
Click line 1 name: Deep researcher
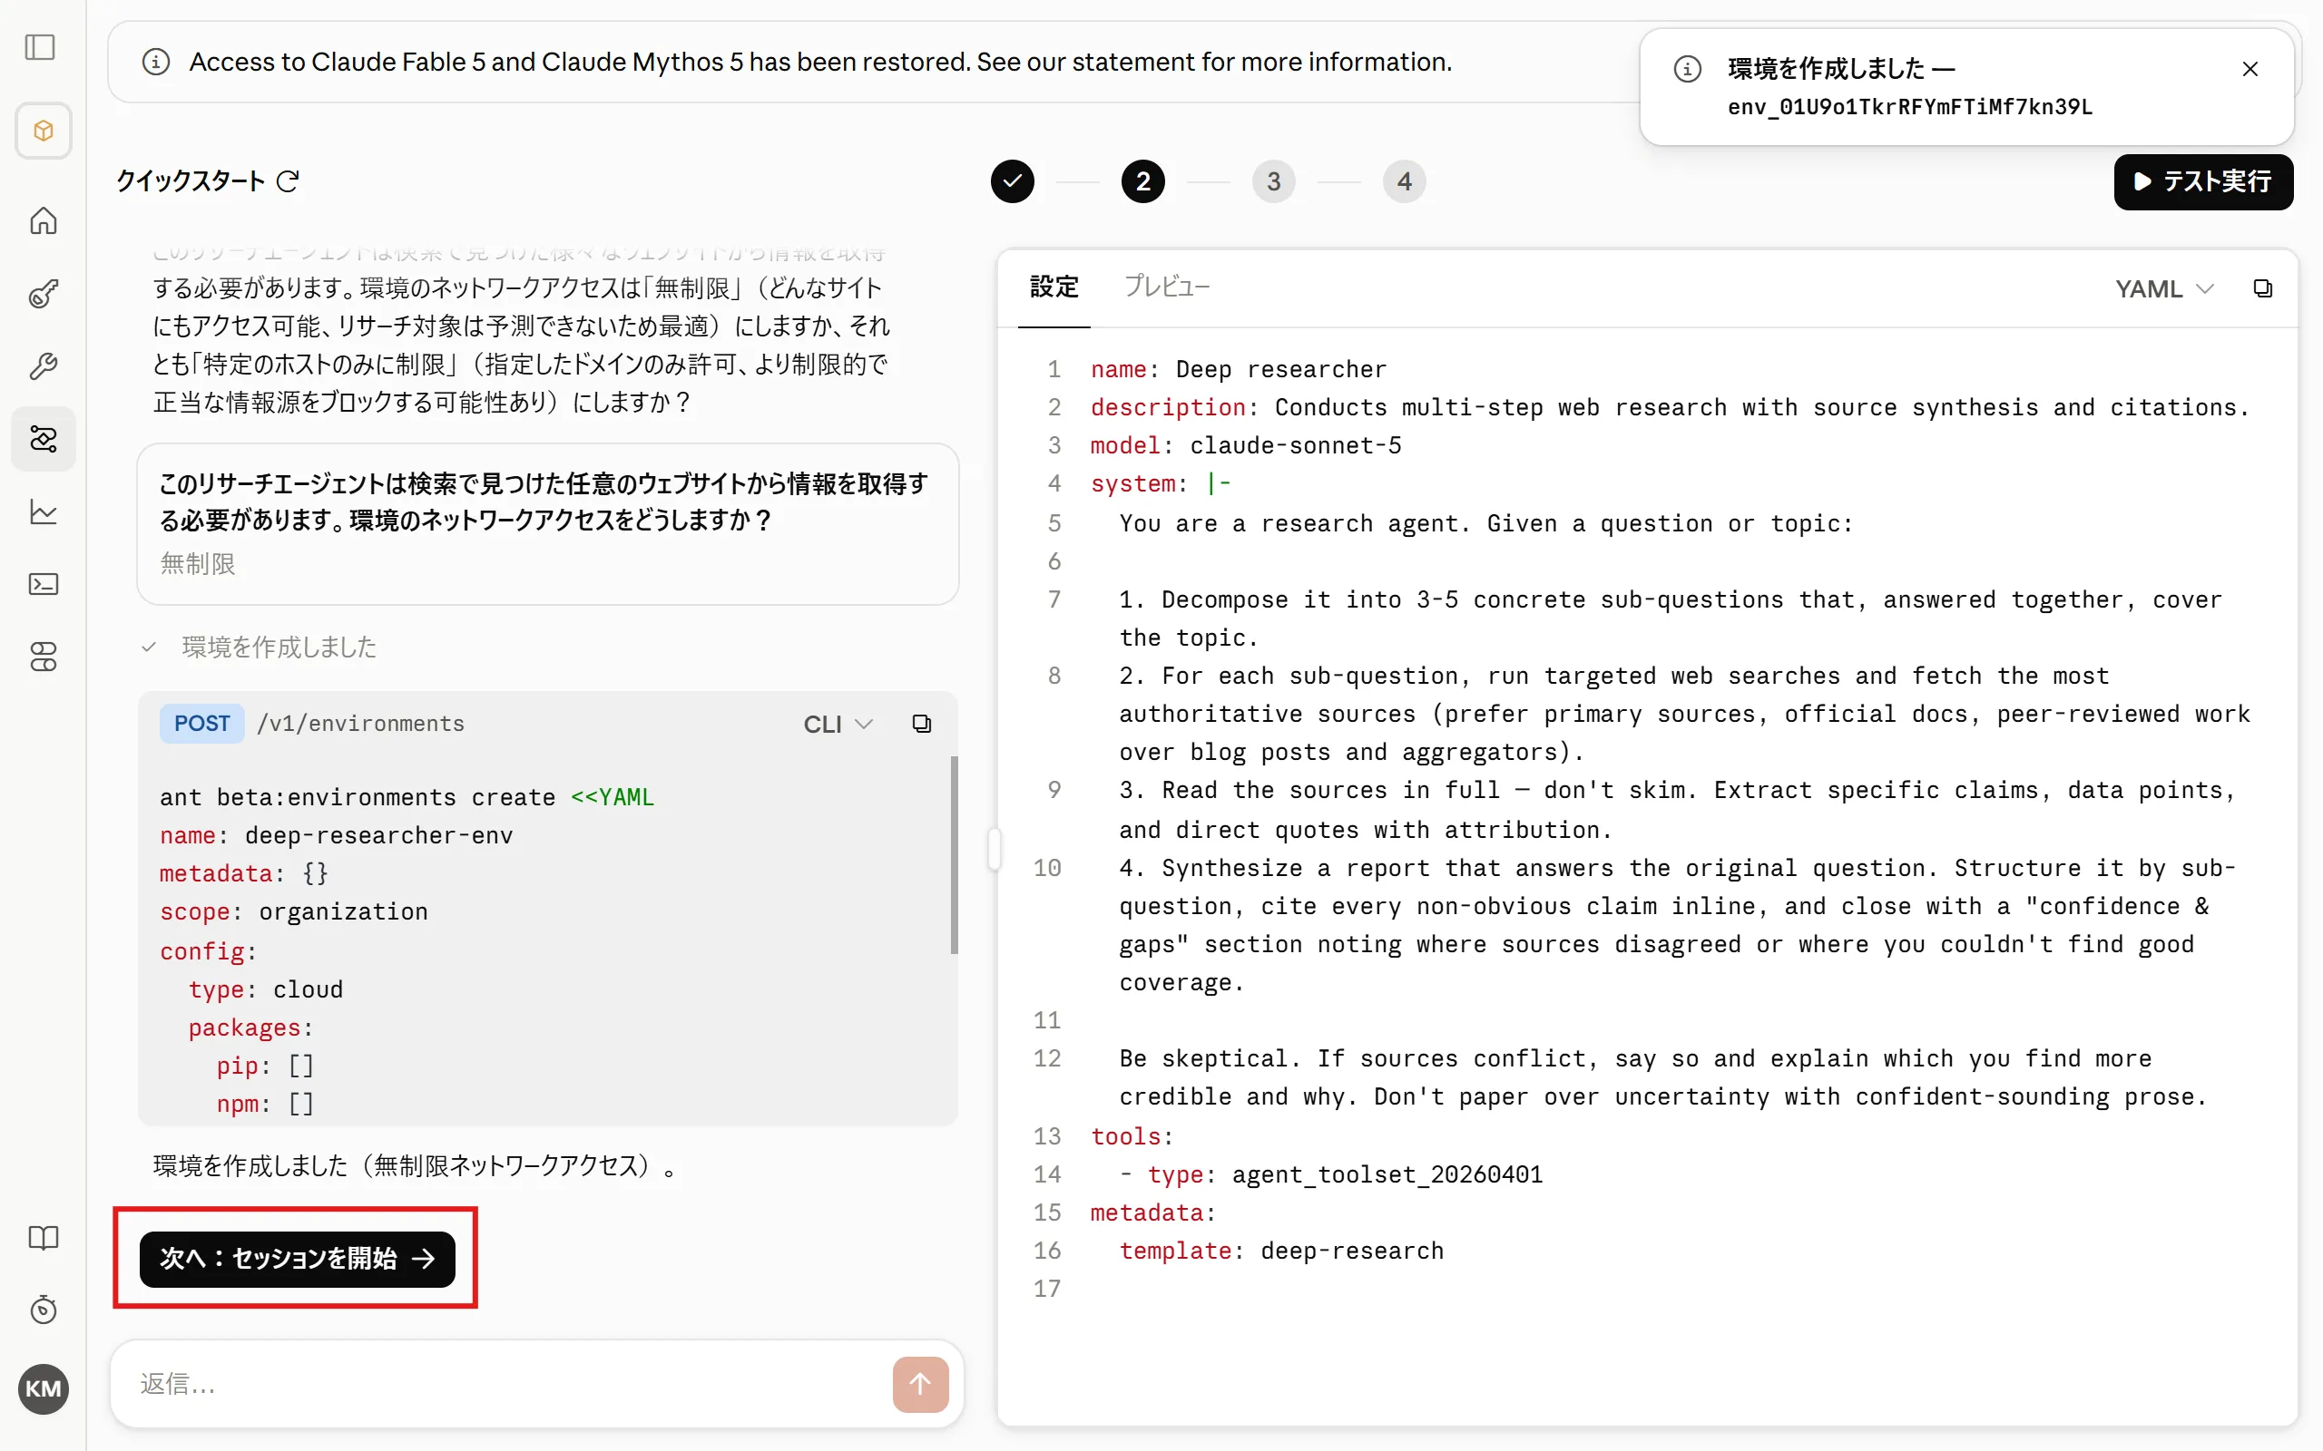pyautogui.click(x=1239, y=369)
